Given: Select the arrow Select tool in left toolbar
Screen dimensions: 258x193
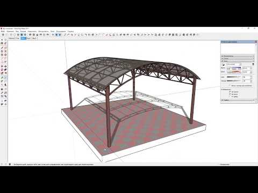Looking at the screenshot, I should [x=2, y=40].
